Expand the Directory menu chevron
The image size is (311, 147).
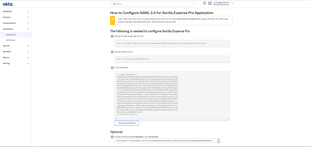28,17
